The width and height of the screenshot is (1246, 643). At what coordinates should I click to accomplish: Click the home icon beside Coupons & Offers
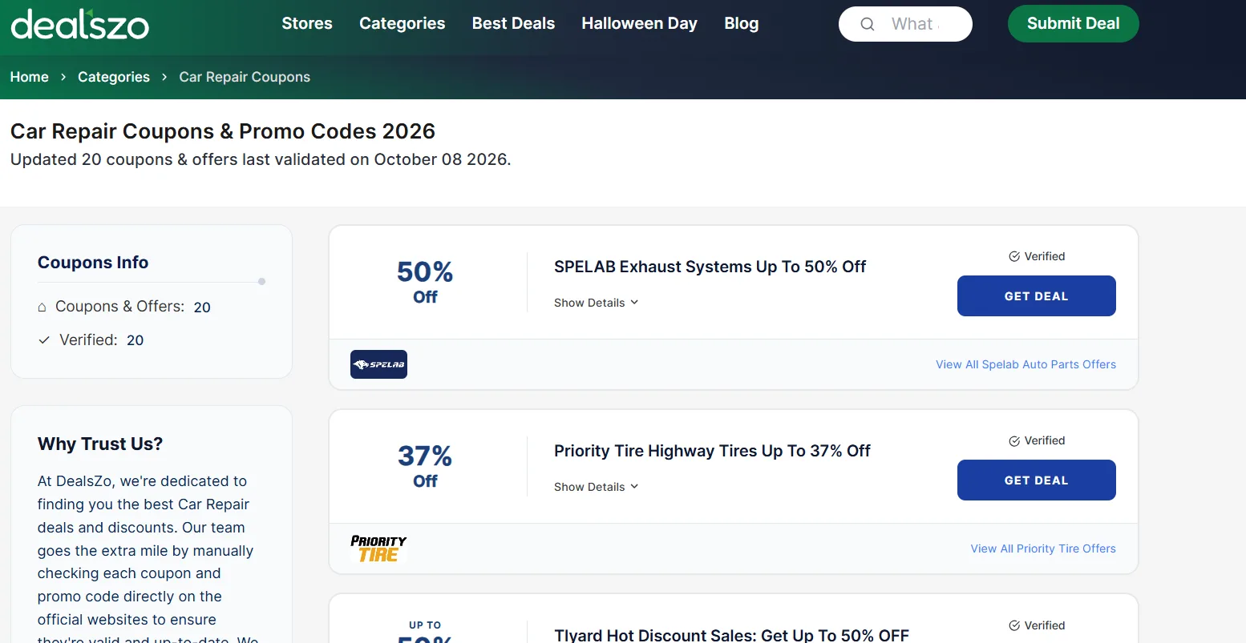pos(42,307)
